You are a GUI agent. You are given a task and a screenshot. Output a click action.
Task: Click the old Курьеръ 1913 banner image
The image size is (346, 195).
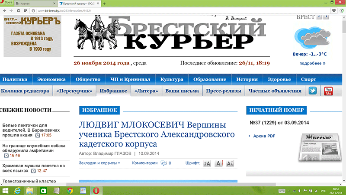tap(32, 36)
